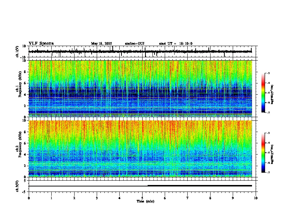Image resolution: width=288 pixels, height=222 pixels.
Task: Click the "10" tick on the time axis
Action: tap(256, 198)
